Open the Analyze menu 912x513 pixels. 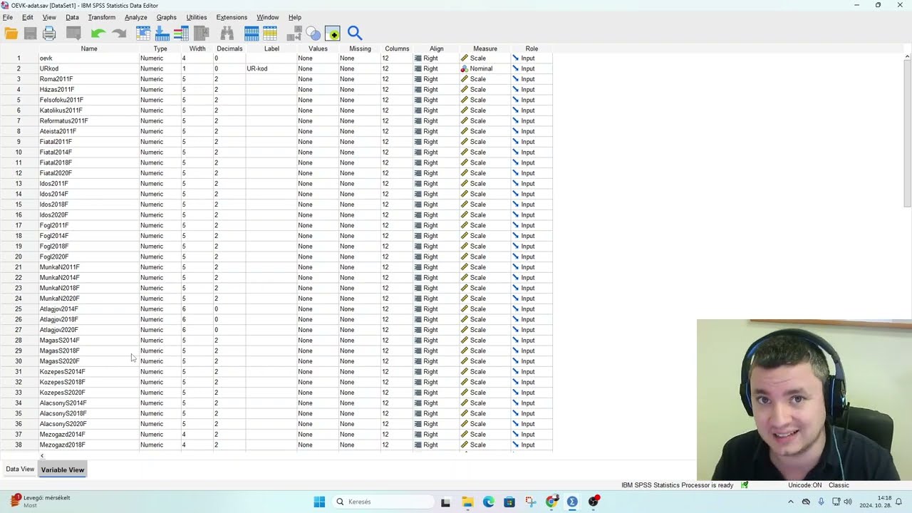click(x=135, y=17)
